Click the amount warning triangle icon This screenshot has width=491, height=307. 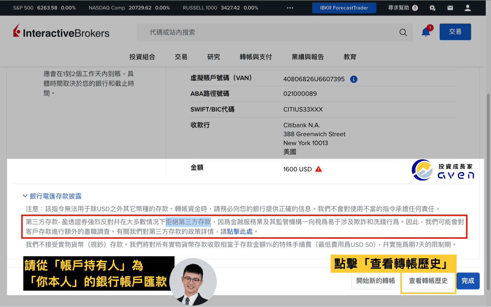[319, 169]
